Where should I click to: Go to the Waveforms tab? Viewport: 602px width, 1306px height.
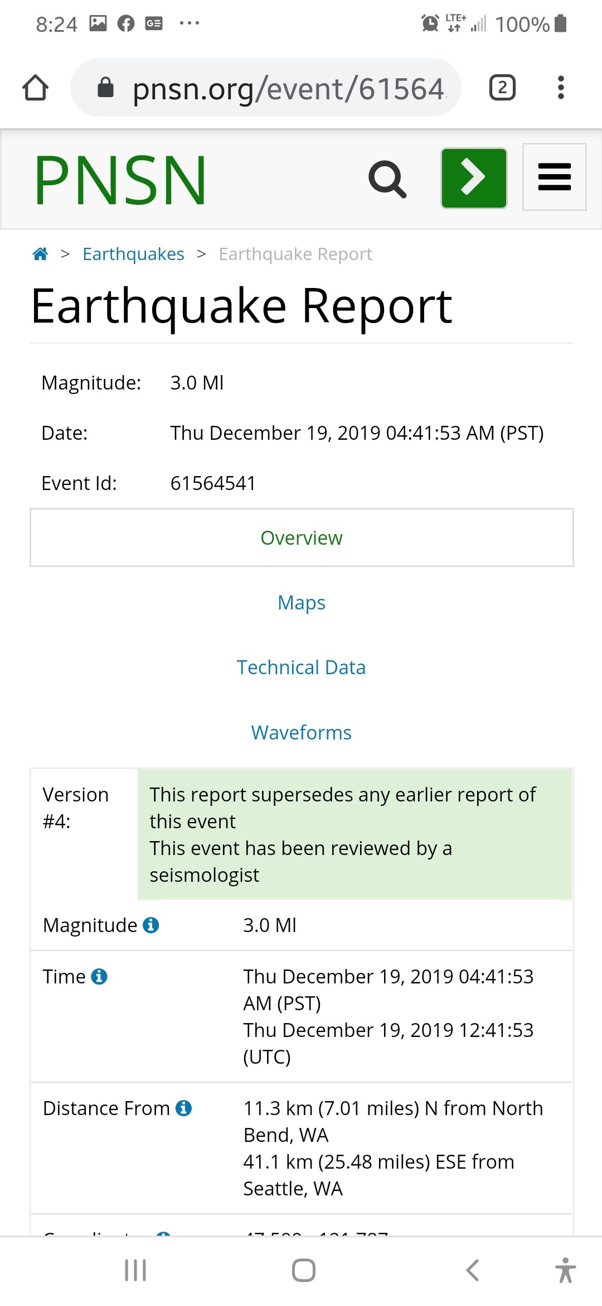click(302, 732)
